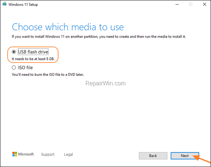Image resolution: width=211 pixels, height=167 pixels.
Task: Click the 'It needs to be at least 8 GB.' text
Action: point(33,59)
